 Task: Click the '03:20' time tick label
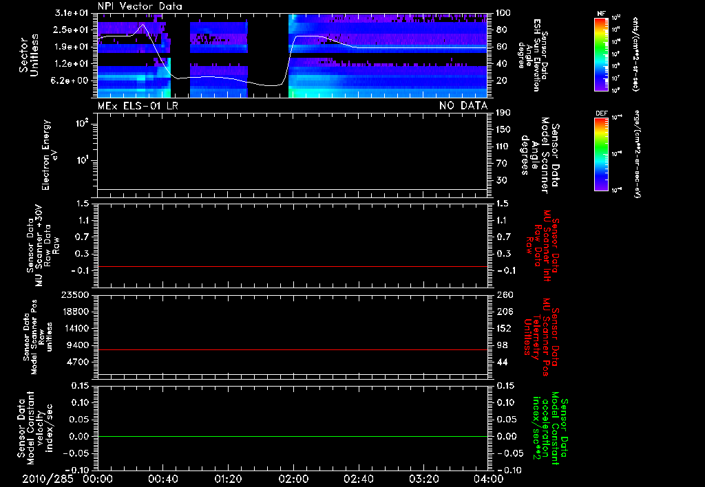[x=424, y=479]
